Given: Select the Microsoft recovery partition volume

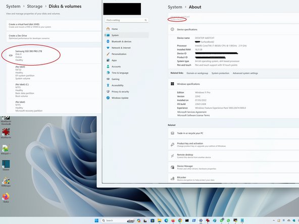Looking at the screenshot, I should coord(54,106).
